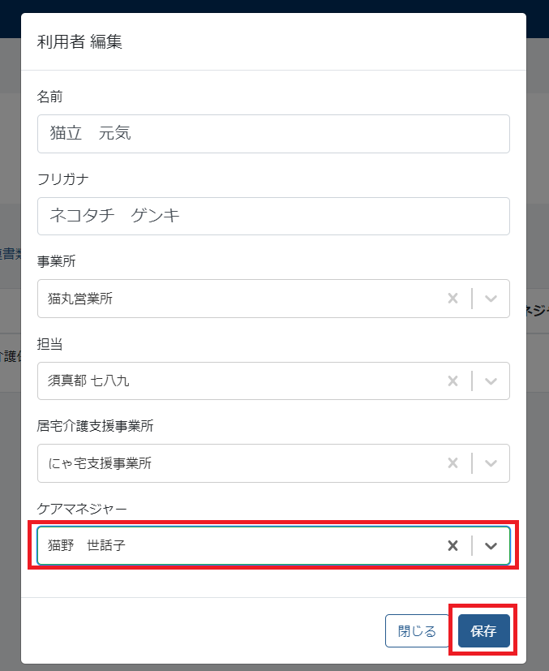Clear the 事業所 selection using the X icon
The width and height of the screenshot is (549, 671).
click(452, 299)
